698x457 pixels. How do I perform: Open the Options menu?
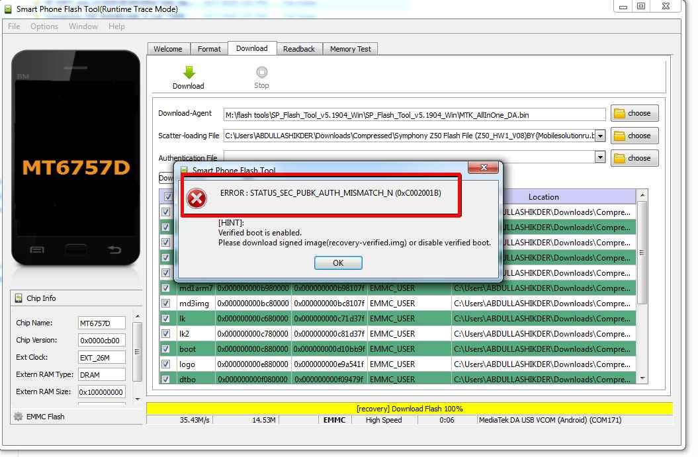(x=44, y=26)
